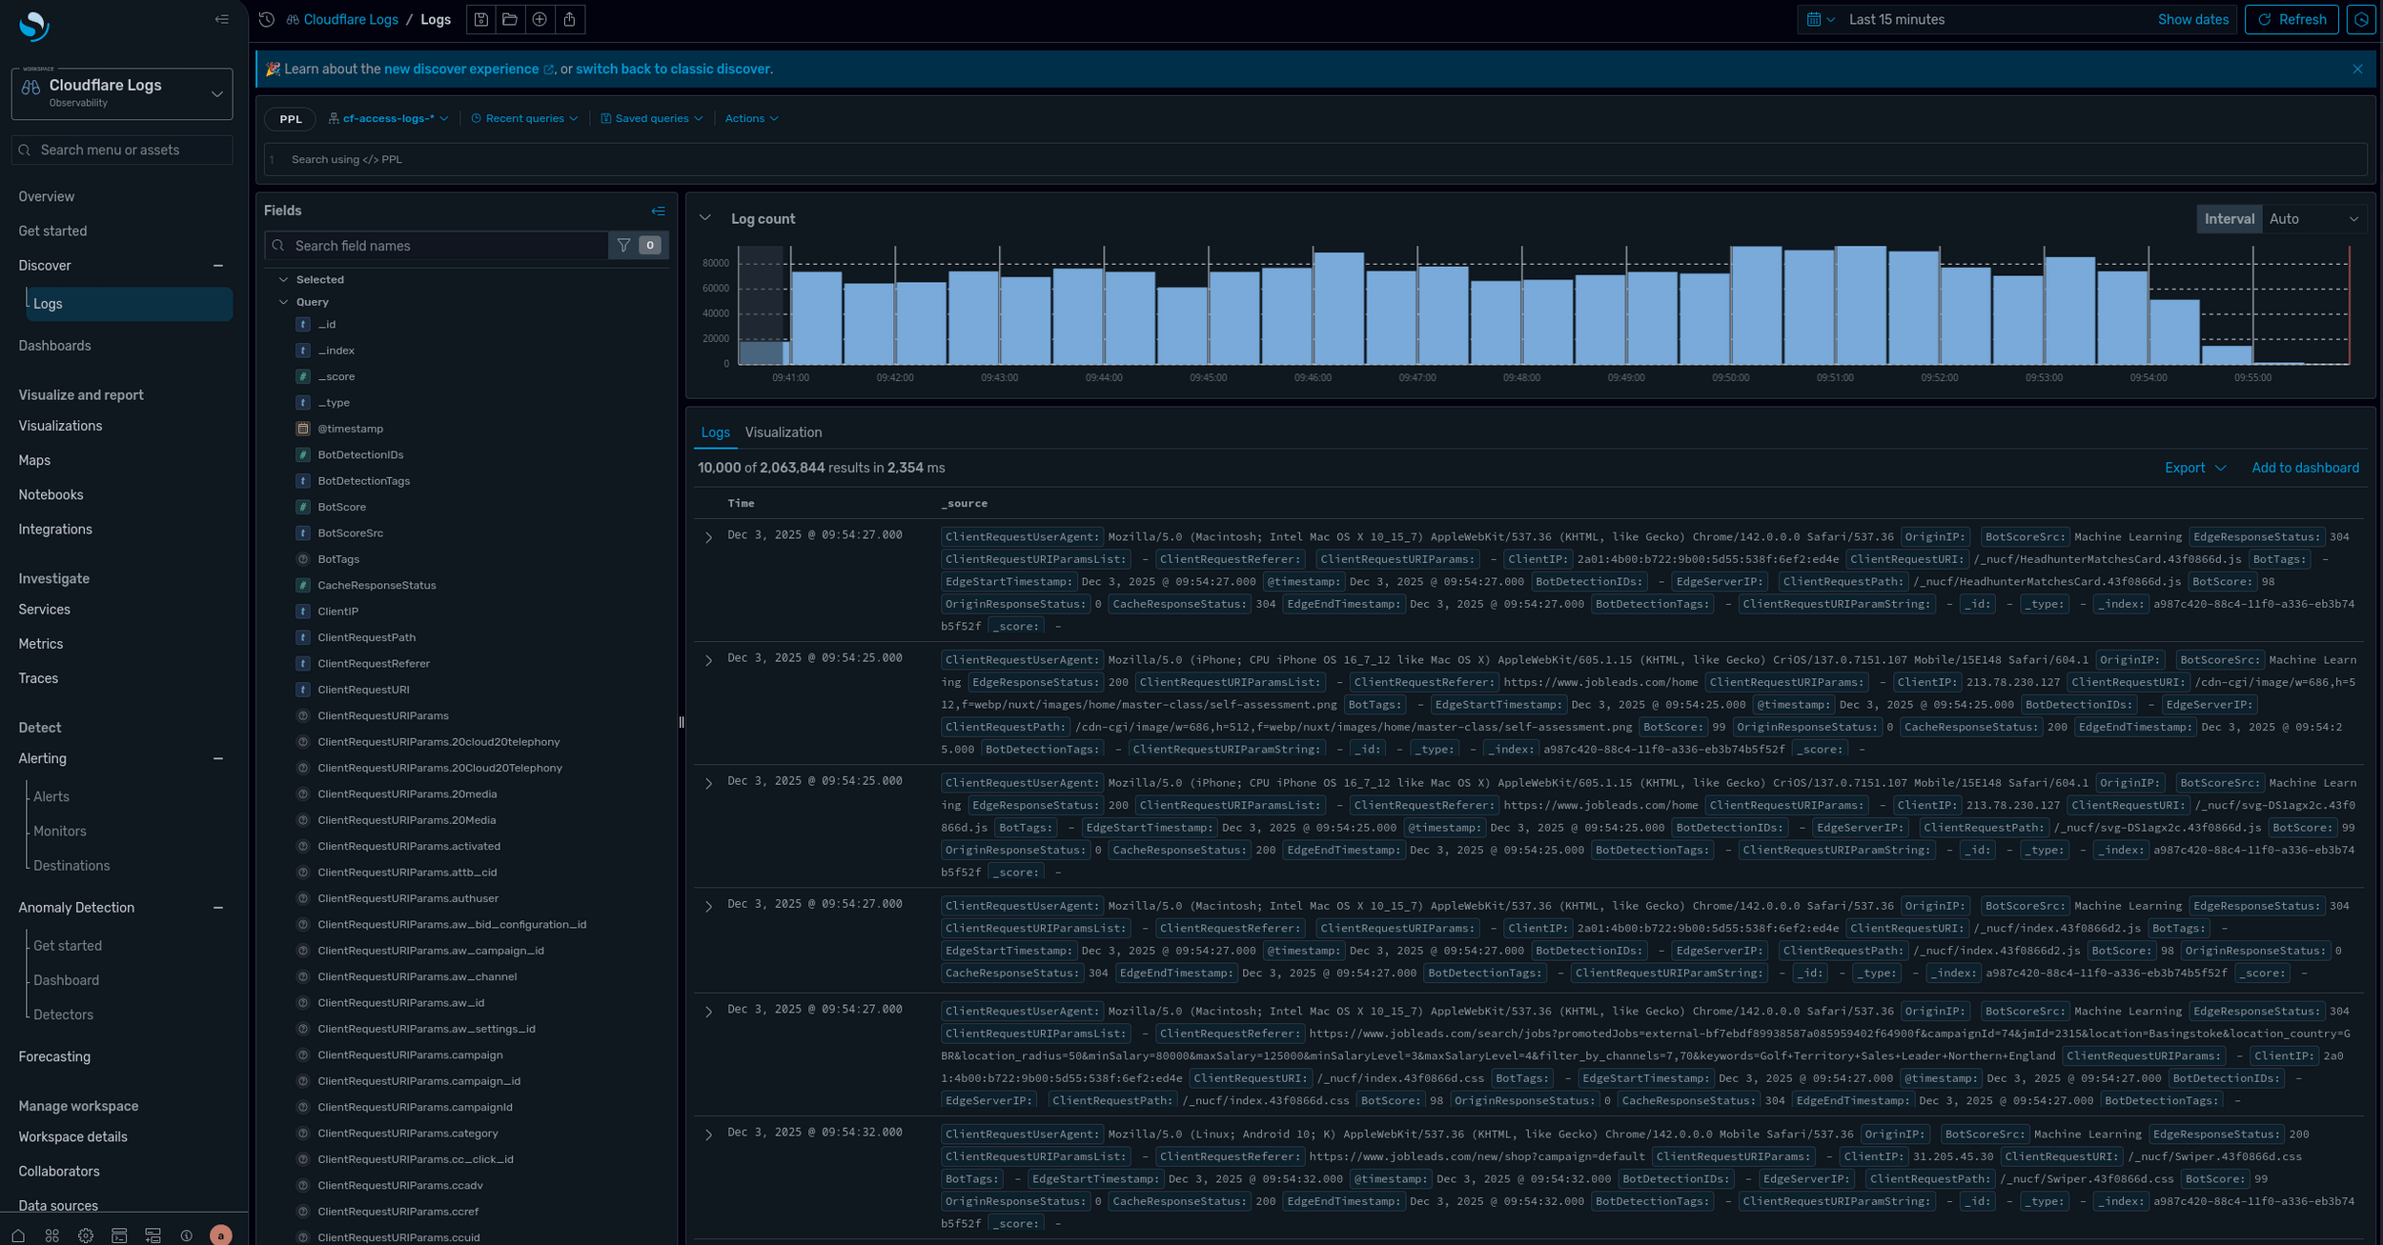The image size is (2383, 1245).
Task: Collapse the left navigation sidebar icon
Action: [x=222, y=19]
